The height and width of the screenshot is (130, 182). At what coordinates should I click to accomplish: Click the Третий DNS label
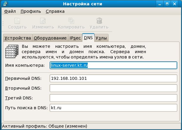point(19,98)
